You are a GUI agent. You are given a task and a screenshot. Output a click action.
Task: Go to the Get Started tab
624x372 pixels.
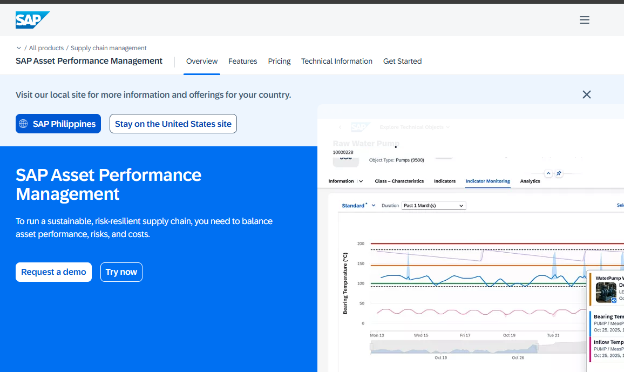point(402,61)
